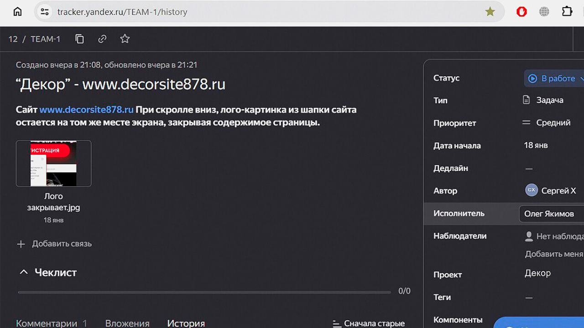Click the sort order icon
Screen dimensions: 584x328
pyautogui.click(x=337, y=323)
